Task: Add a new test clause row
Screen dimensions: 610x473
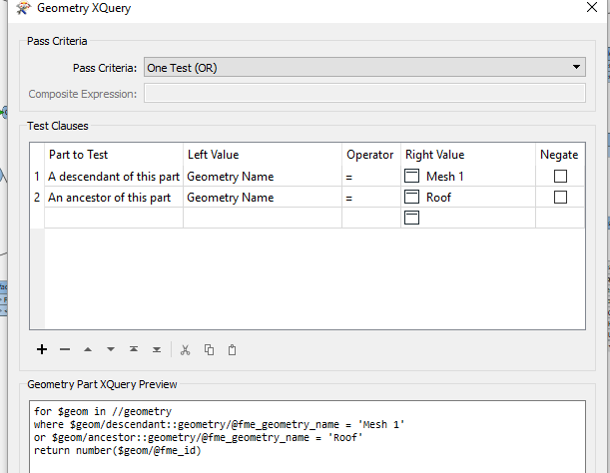Action: (x=42, y=349)
